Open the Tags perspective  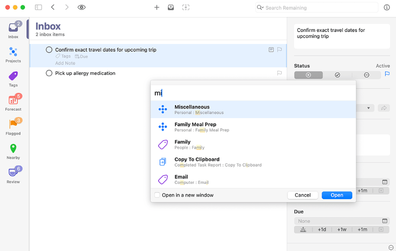[x=13, y=78]
